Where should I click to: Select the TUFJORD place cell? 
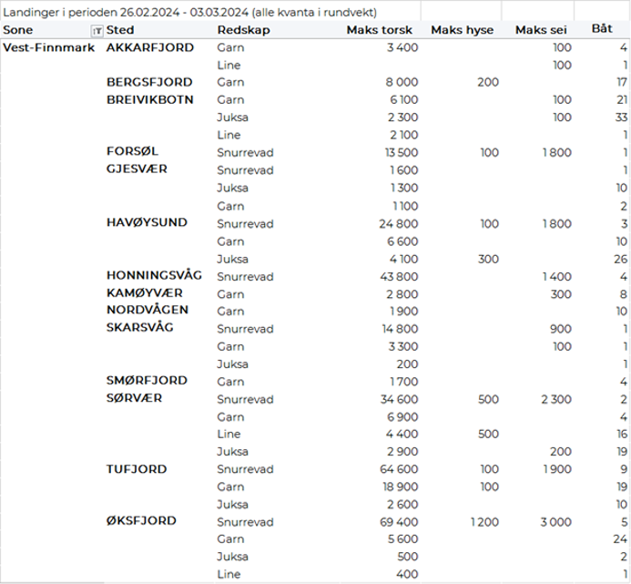pos(137,469)
